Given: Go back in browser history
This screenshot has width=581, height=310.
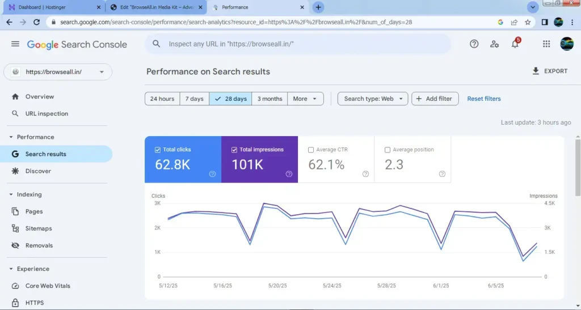Looking at the screenshot, I should click(x=9, y=22).
